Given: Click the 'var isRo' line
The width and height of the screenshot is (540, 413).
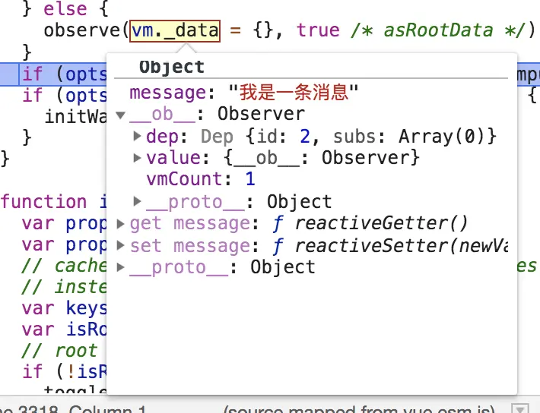Looking at the screenshot, I should click(64, 329).
